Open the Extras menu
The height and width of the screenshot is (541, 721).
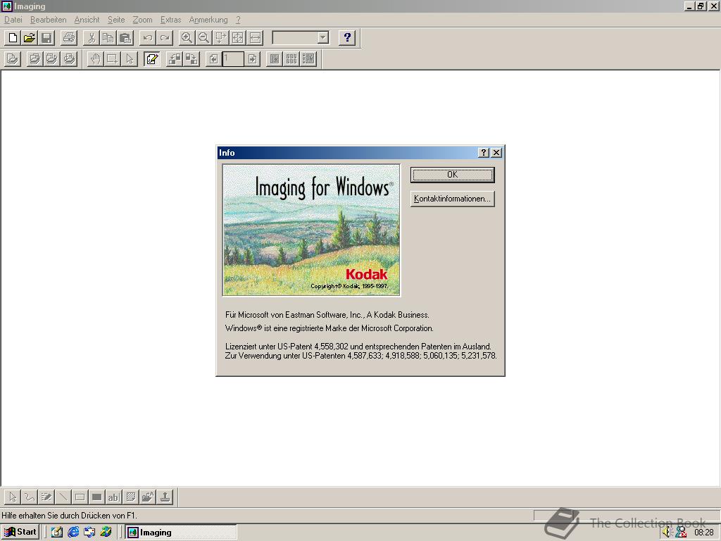point(170,20)
